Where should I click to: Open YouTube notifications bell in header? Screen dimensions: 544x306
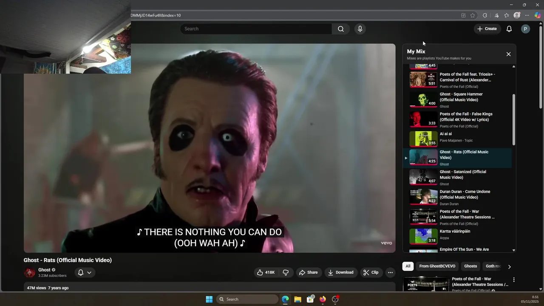509,29
